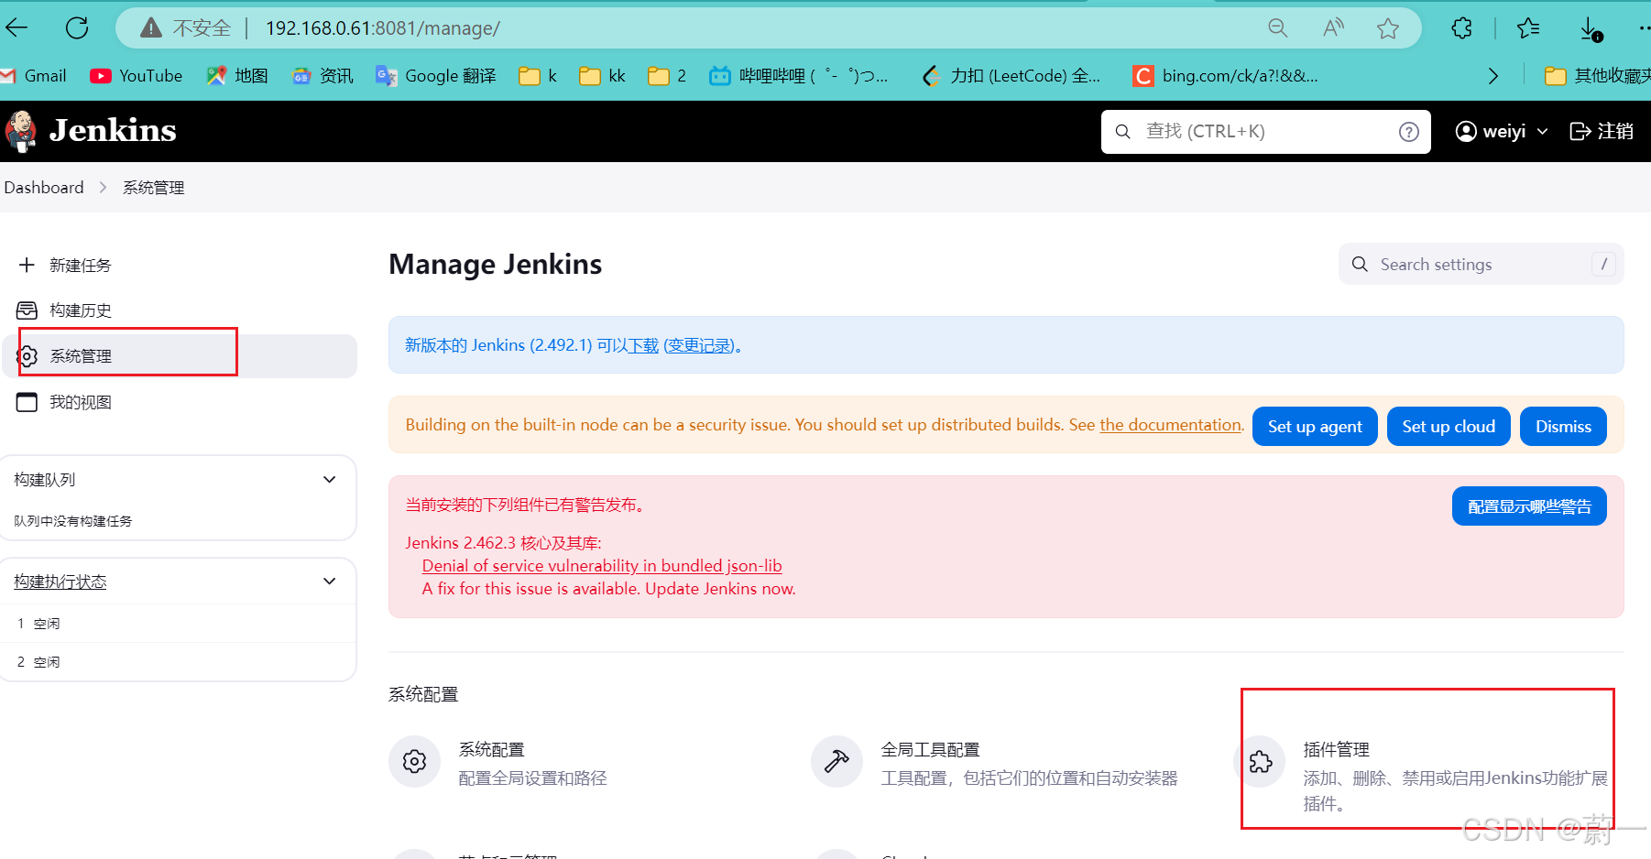Reload the page with the refresh icon
This screenshot has width=1651, height=859.
pyautogui.click(x=77, y=27)
